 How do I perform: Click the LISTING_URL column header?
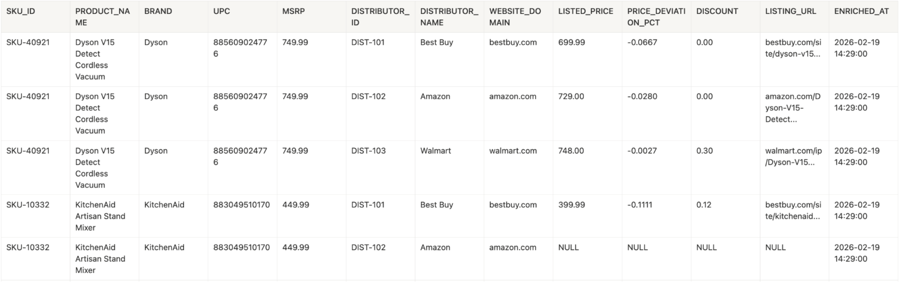(x=790, y=12)
